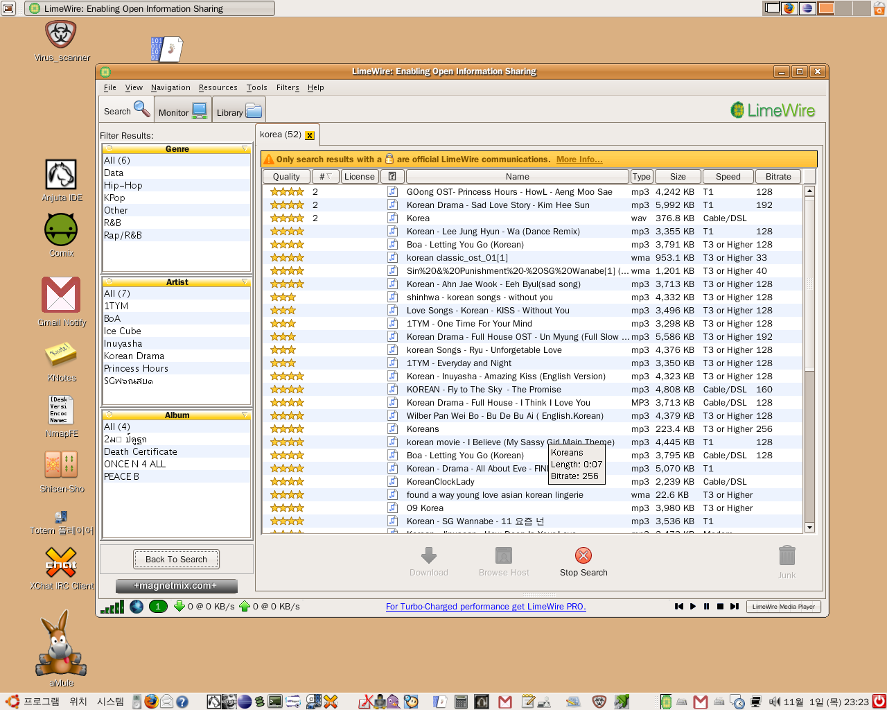This screenshot has width=887, height=710.
Task: Select Princess Hours in the Artist filter
Action: click(x=176, y=368)
